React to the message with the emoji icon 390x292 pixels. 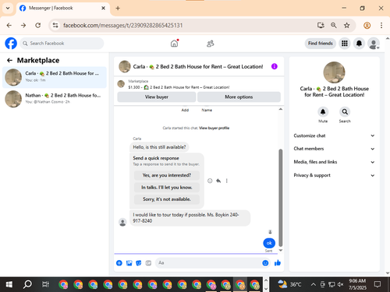coord(210,181)
